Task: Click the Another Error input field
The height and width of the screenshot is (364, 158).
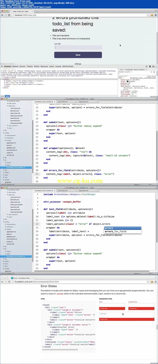Action: pos(141,305)
